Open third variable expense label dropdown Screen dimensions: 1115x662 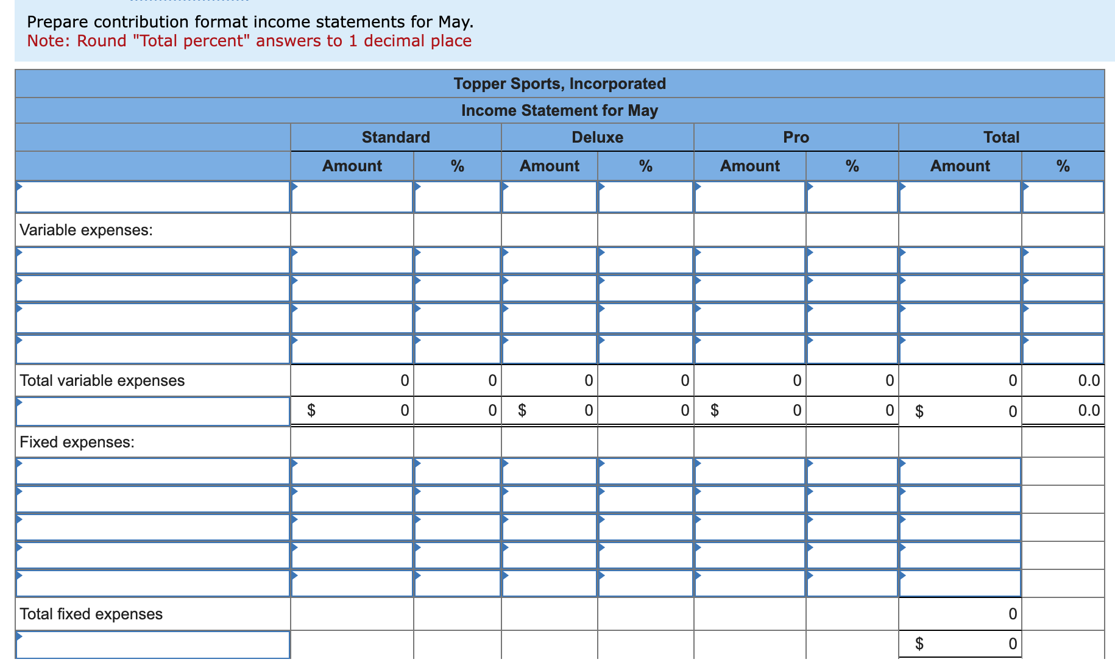pyautogui.click(x=153, y=318)
